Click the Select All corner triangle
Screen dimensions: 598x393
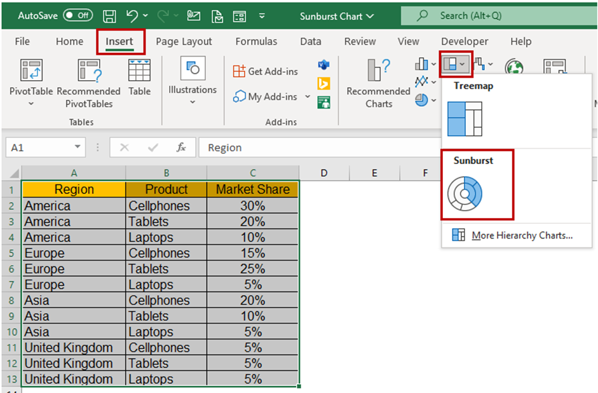14,174
